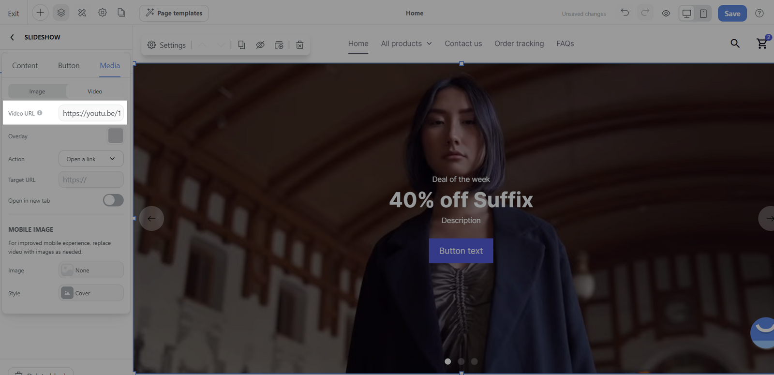The height and width of the screenshot is (375, 774).
Task: Move the block down
Action: click(x=221, y=45)
